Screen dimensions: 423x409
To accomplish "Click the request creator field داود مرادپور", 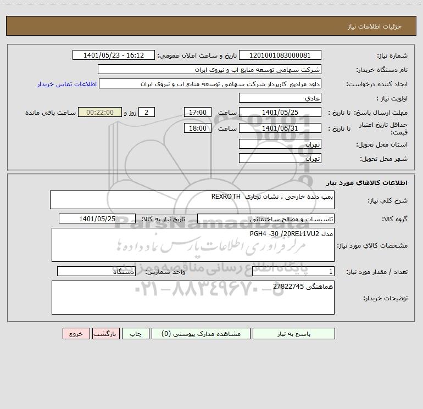I will [x=210, y=83].
